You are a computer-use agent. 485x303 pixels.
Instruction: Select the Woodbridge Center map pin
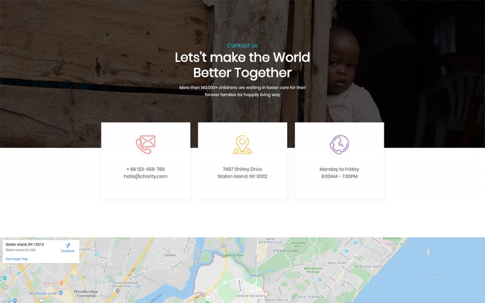tap(61, 293)
